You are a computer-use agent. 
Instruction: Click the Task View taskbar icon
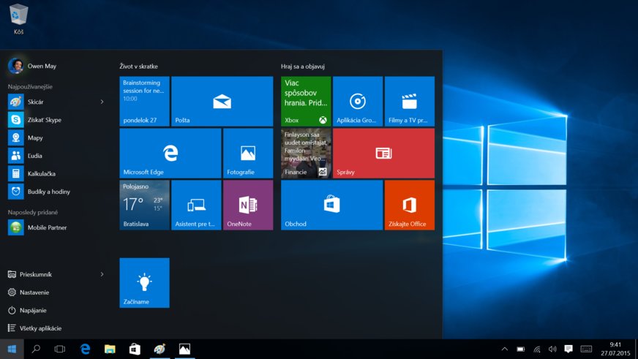60,349
